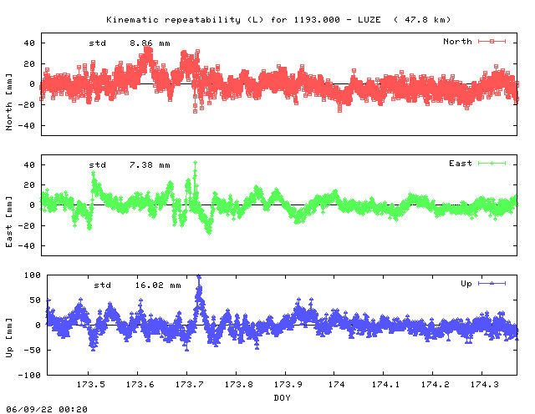The width and height of the screenshot is (535, 414).
Task: Click the chart title 'Kinematic repeatability (L) for 1193.000 - LUZE'
Action: (243, 20)
